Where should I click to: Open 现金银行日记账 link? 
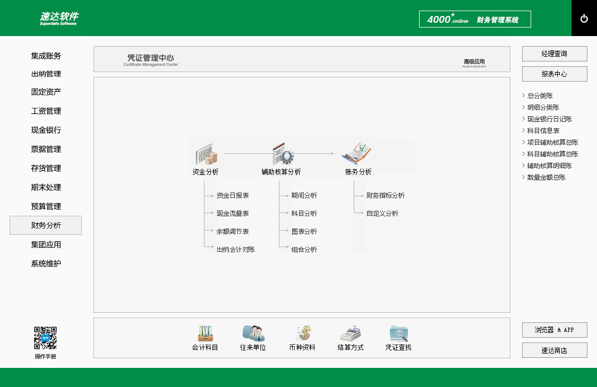[x=549, y=119]
